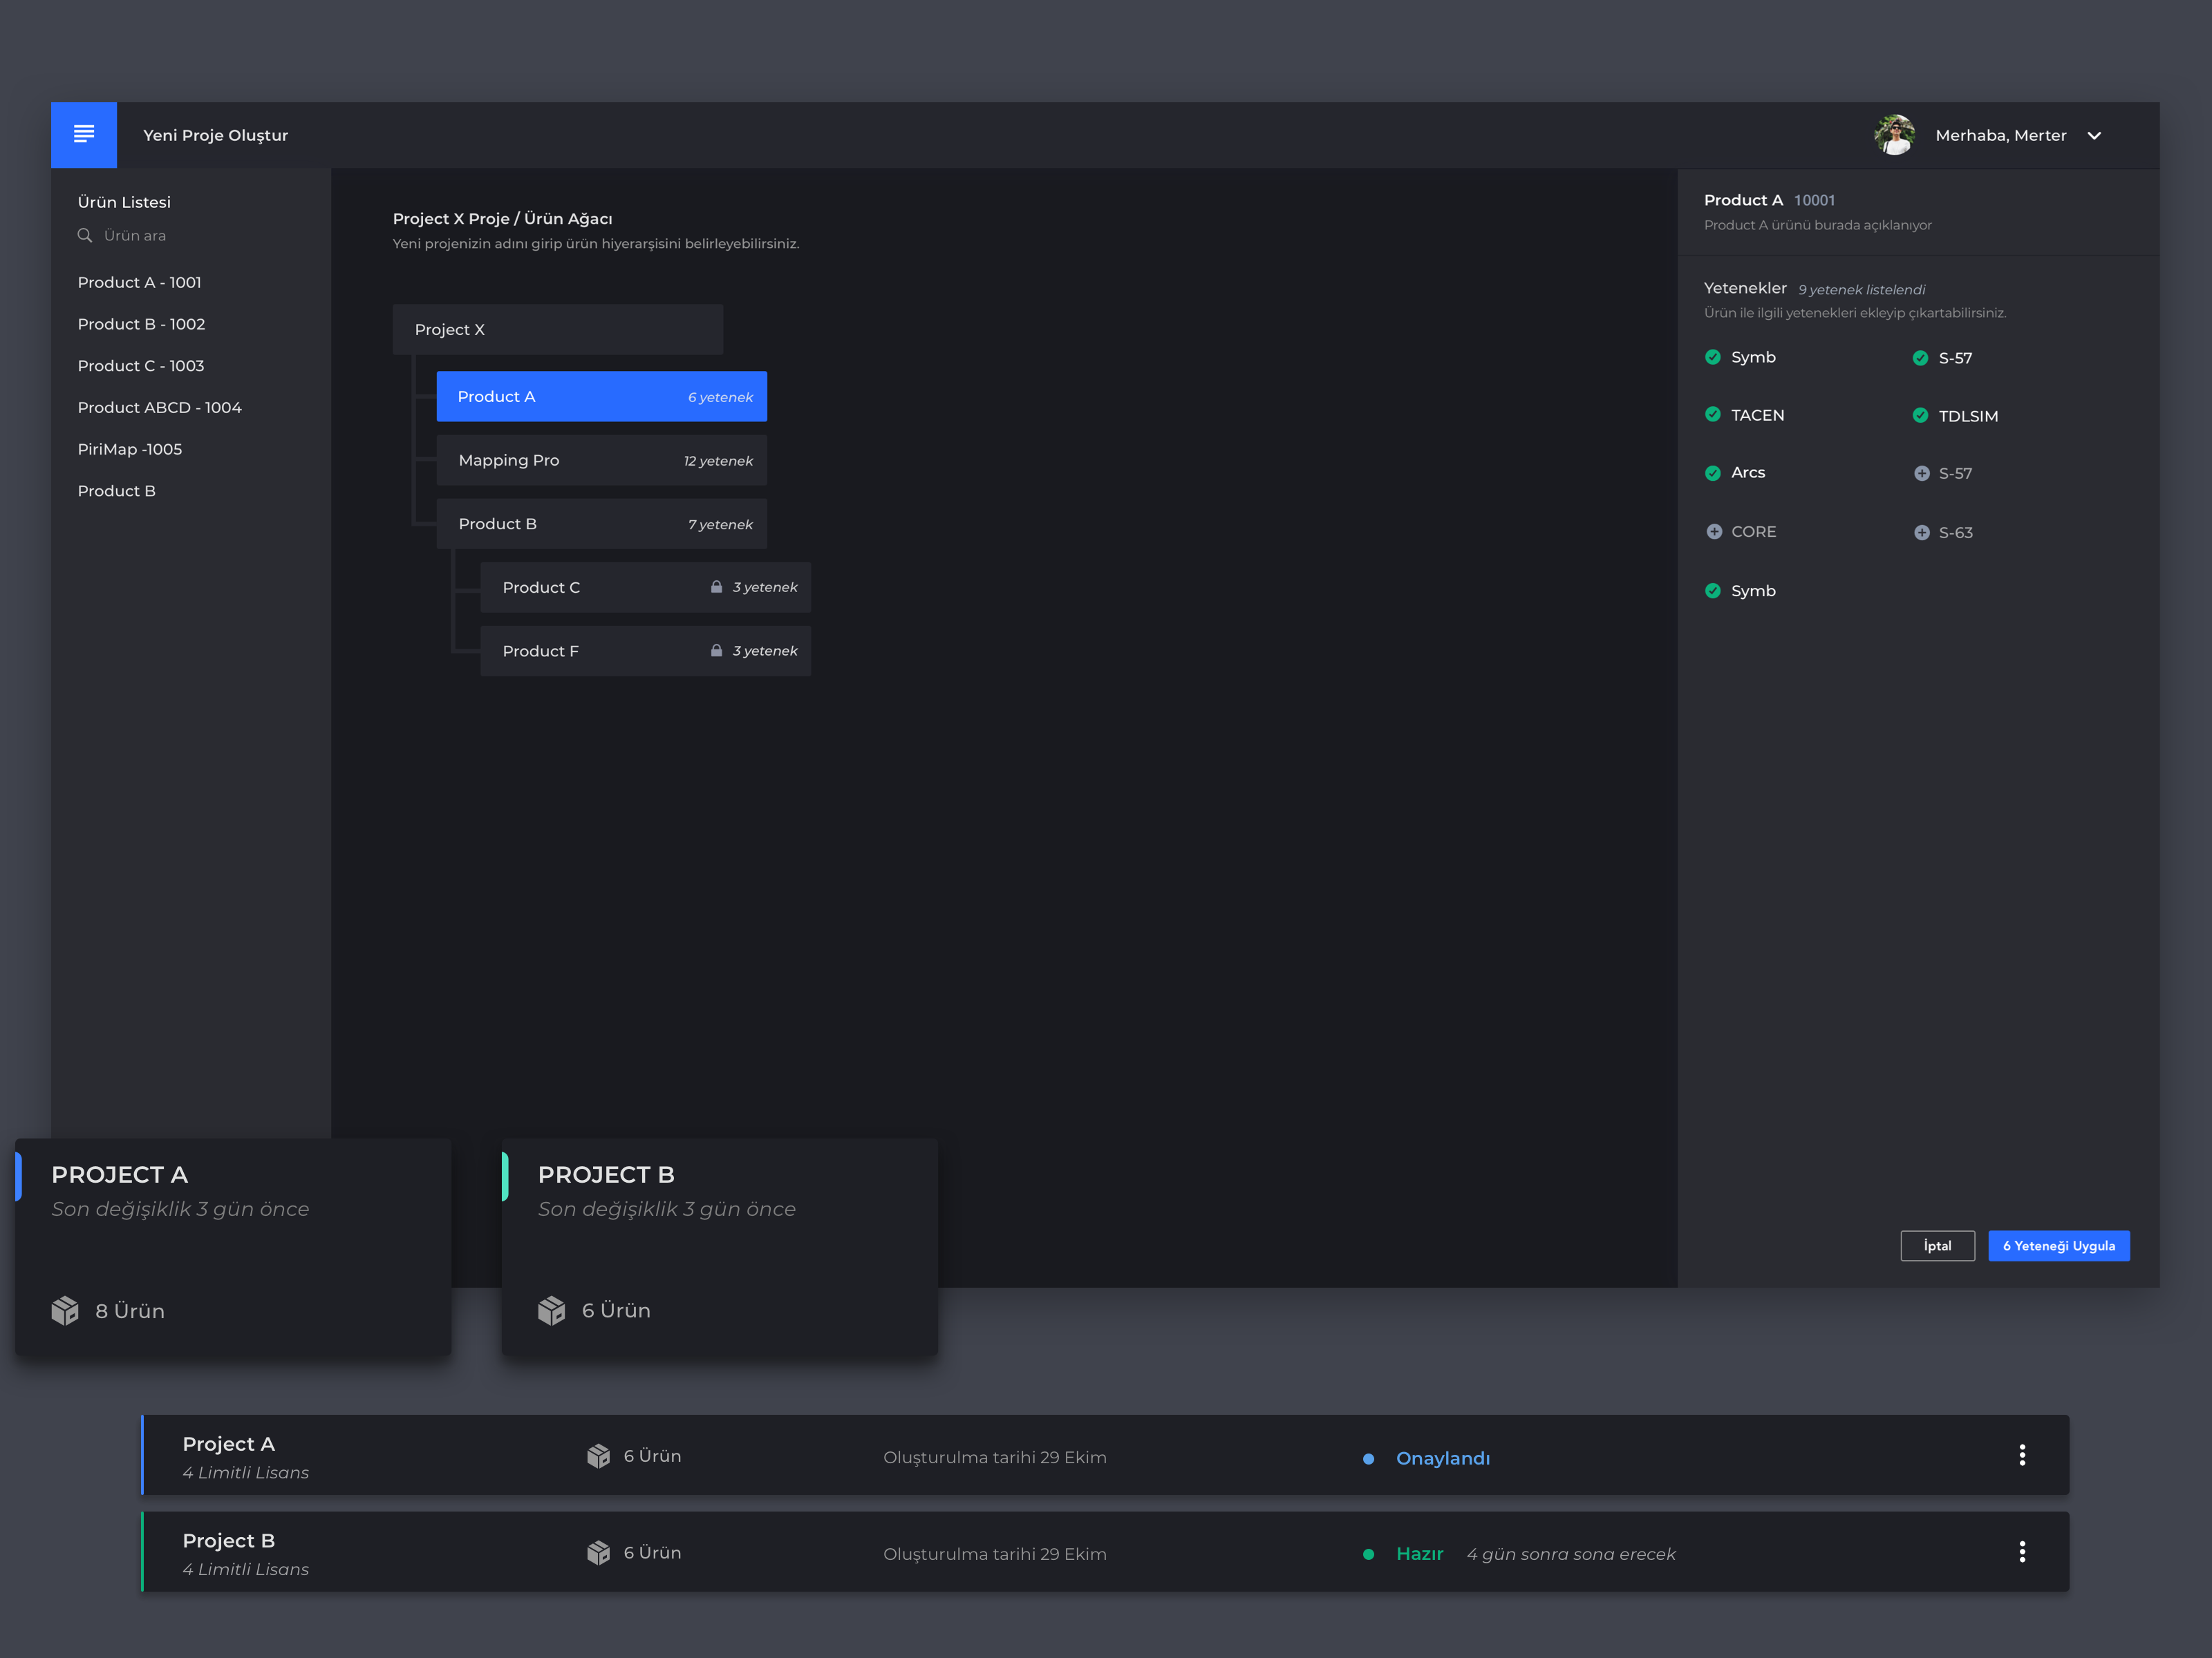Click the Onaylandı status label
The width and height of the screenshot is (2212, 1658).
tap(1443, 1458)
